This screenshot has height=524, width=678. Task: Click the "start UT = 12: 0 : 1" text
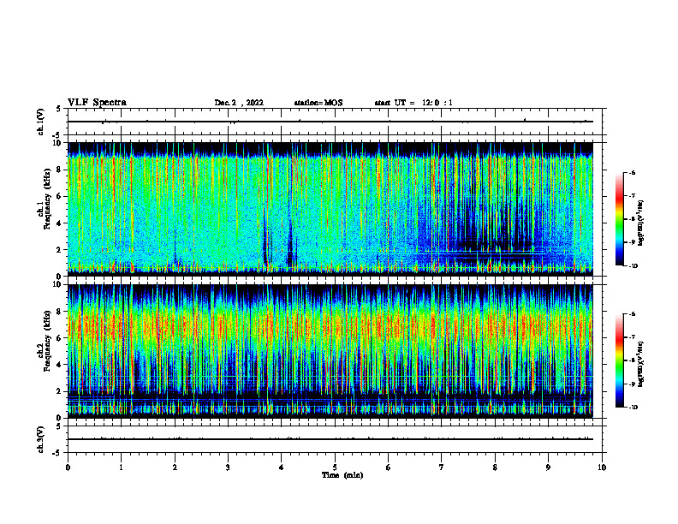(413, 103)
